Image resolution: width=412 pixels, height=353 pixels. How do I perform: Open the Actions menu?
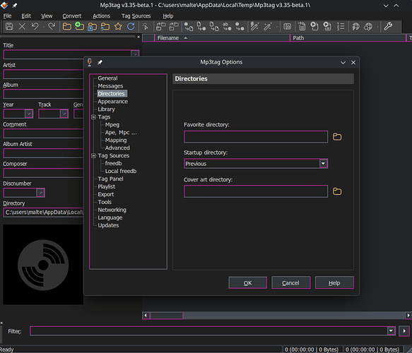(102, 16)
